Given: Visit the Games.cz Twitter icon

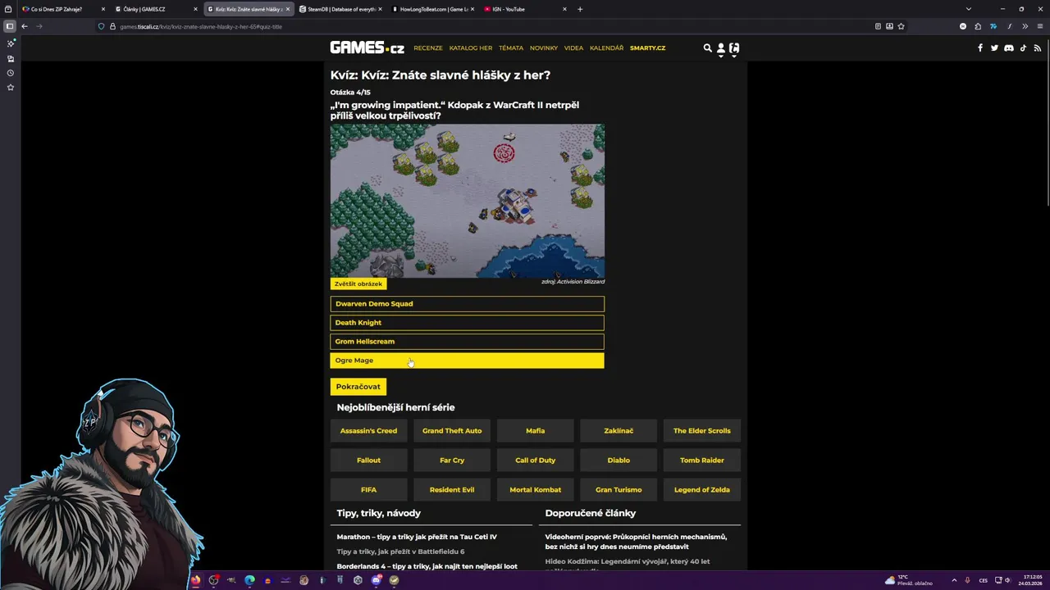Looking at the screenshot, I should click(994, 48).
